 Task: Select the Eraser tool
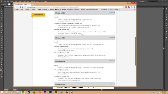pos(2,32)
